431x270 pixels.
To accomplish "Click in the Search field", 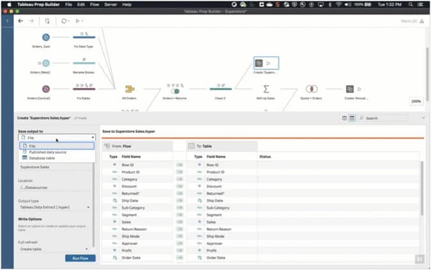I will click(383, 118).
